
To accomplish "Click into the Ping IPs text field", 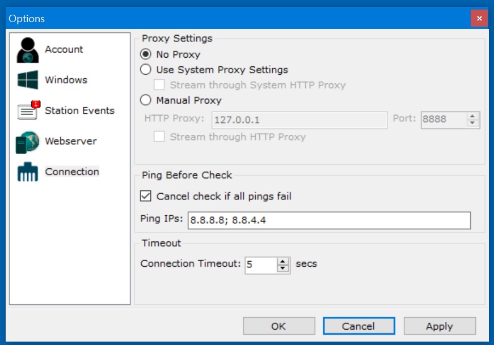I will click(329, 220).
